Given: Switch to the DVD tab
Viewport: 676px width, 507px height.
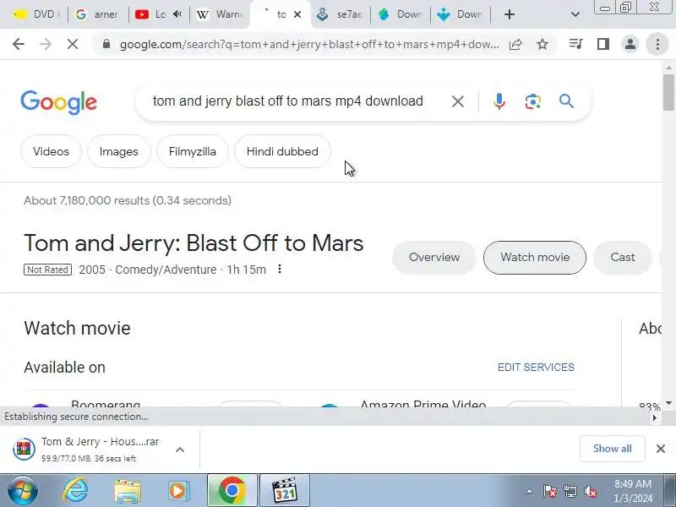Looking at the screenshot, I should 36,14.
